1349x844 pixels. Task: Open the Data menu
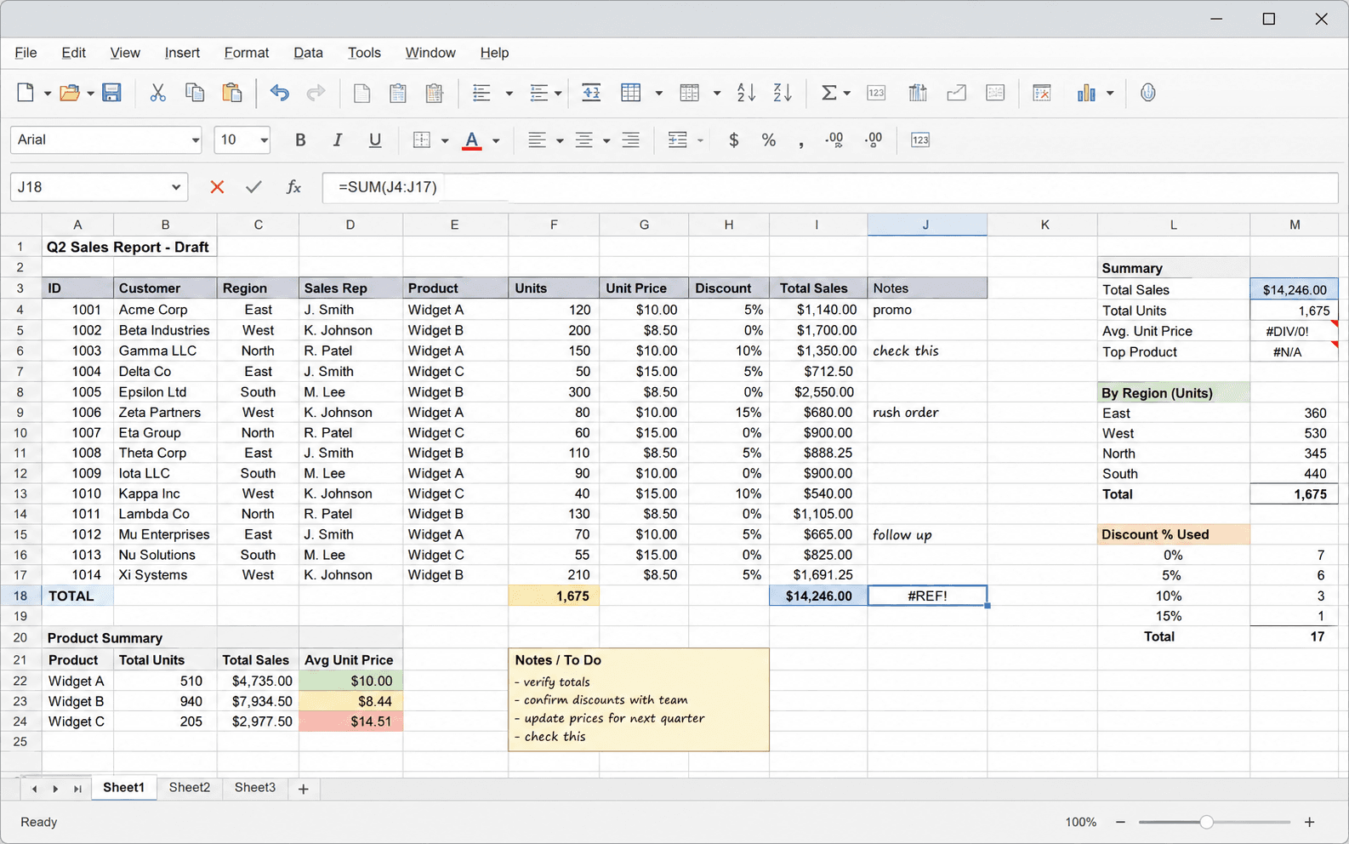pos(308,53)
